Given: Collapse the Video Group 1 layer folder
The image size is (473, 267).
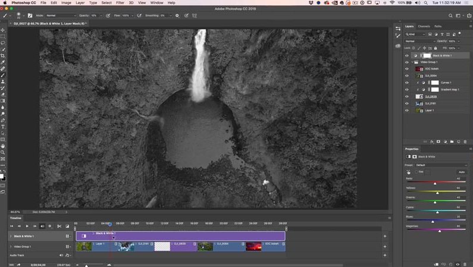Looking at the screenshot, I should pyautogui.click(x=412, y=62).
